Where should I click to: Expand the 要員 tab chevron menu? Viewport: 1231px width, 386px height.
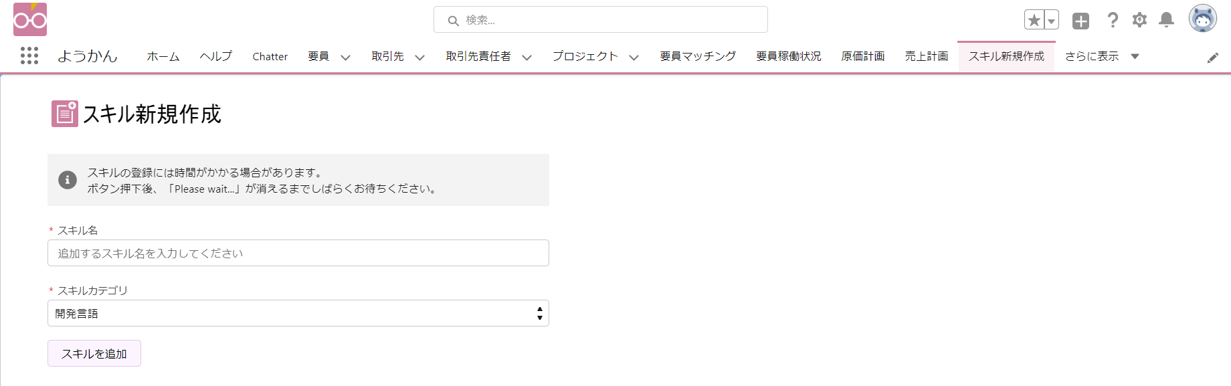click(x=345, y=58)
